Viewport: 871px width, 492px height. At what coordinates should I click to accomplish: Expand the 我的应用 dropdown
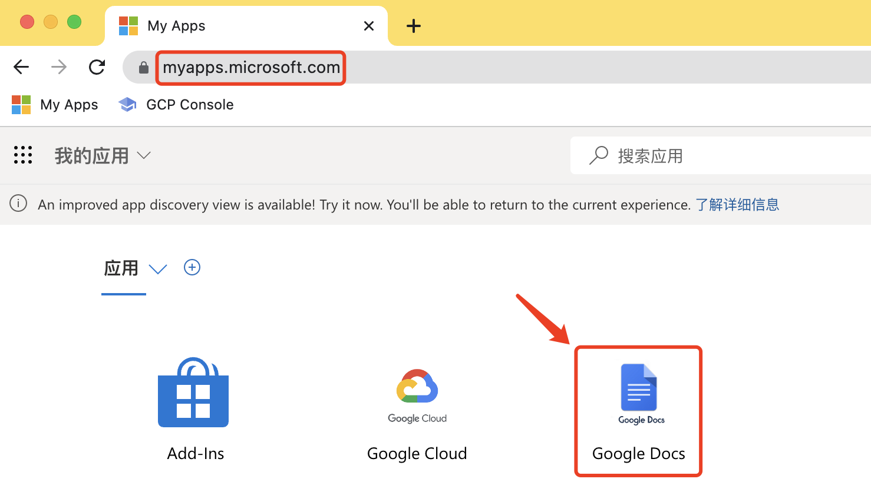144,155
